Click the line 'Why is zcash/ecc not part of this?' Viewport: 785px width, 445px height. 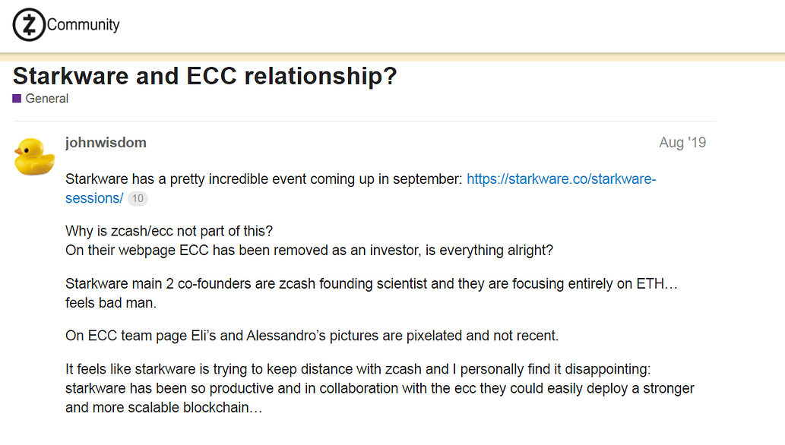(170, 231)
